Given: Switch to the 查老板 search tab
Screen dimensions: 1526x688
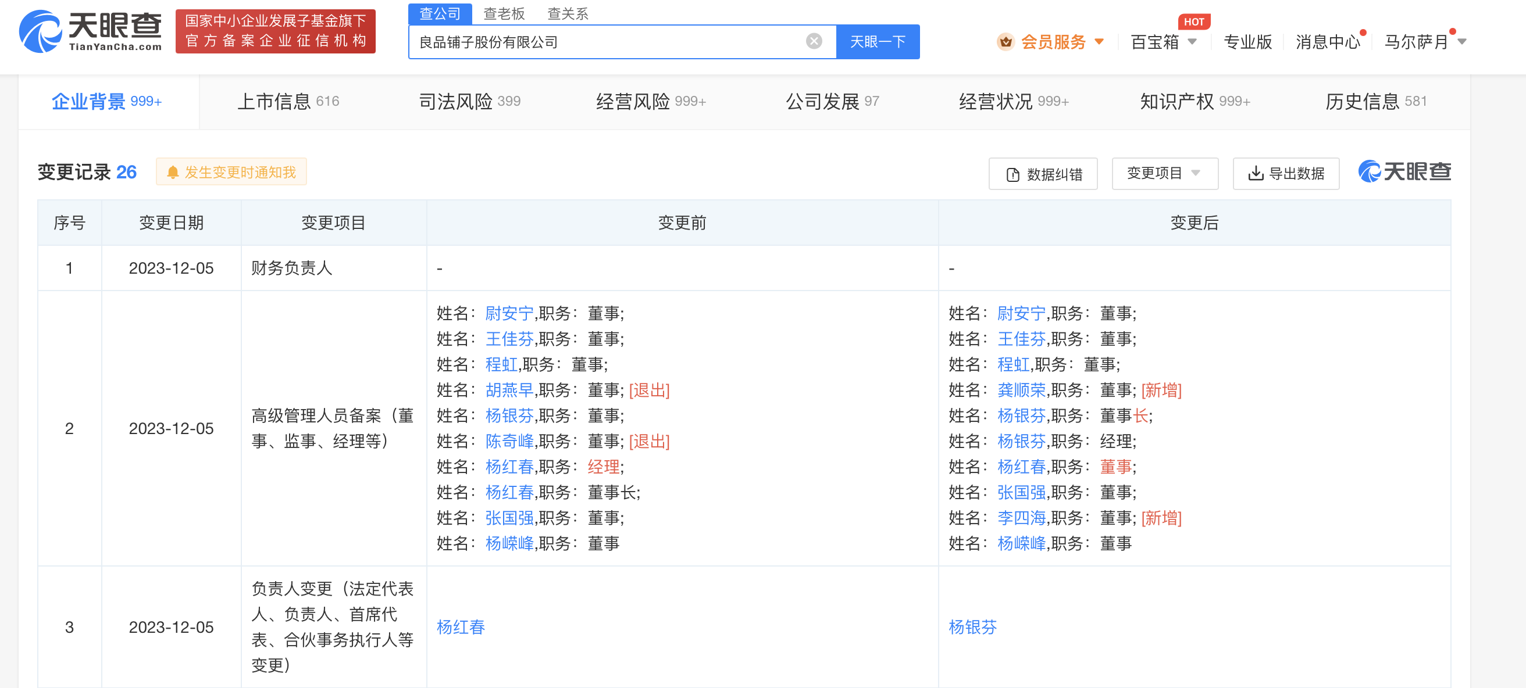Looking at the screenshot, I should [x=504, y=13].
